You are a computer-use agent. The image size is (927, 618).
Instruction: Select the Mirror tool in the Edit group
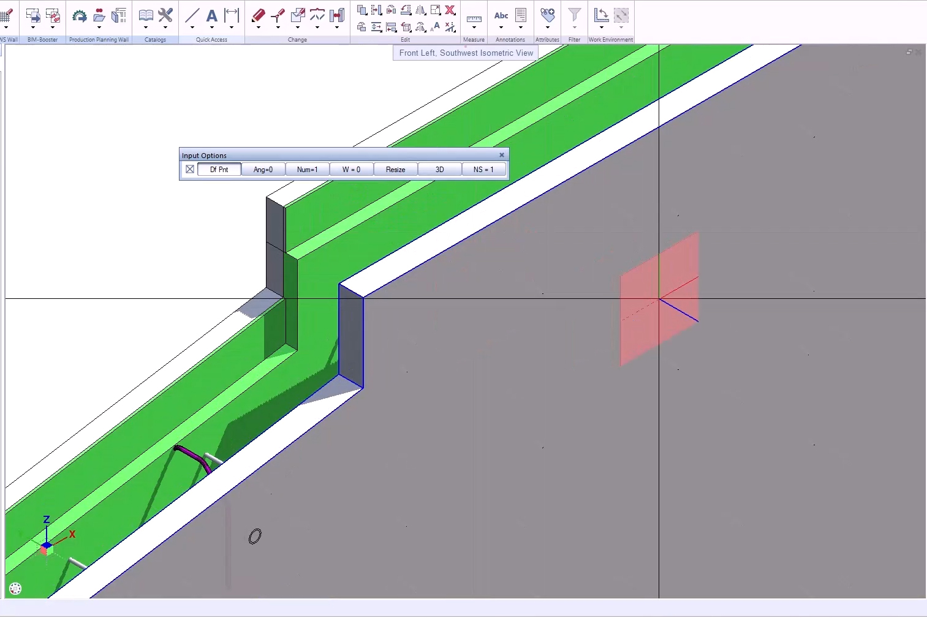click(421, 10)
